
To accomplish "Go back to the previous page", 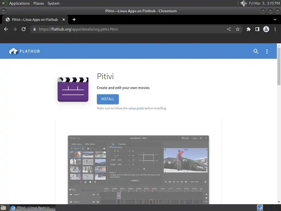I will [6, 29].
